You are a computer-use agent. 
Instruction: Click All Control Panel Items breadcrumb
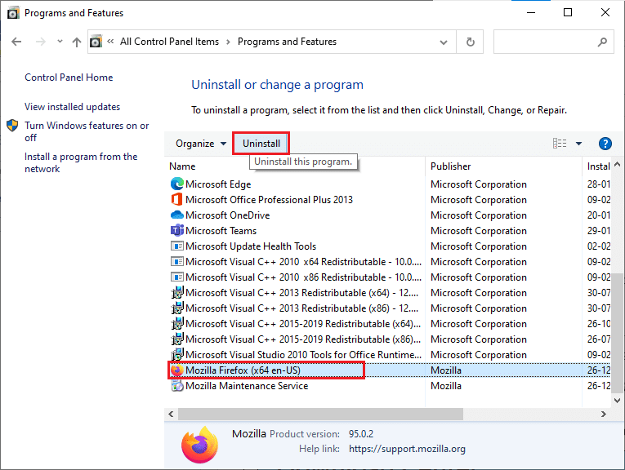169,42
